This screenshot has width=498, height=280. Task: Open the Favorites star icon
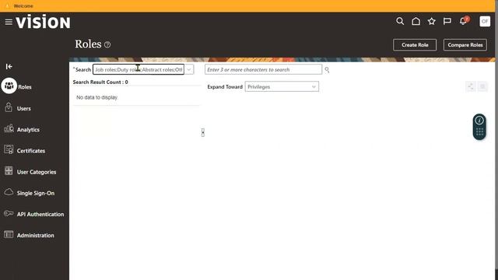click(x=431, y=21)
